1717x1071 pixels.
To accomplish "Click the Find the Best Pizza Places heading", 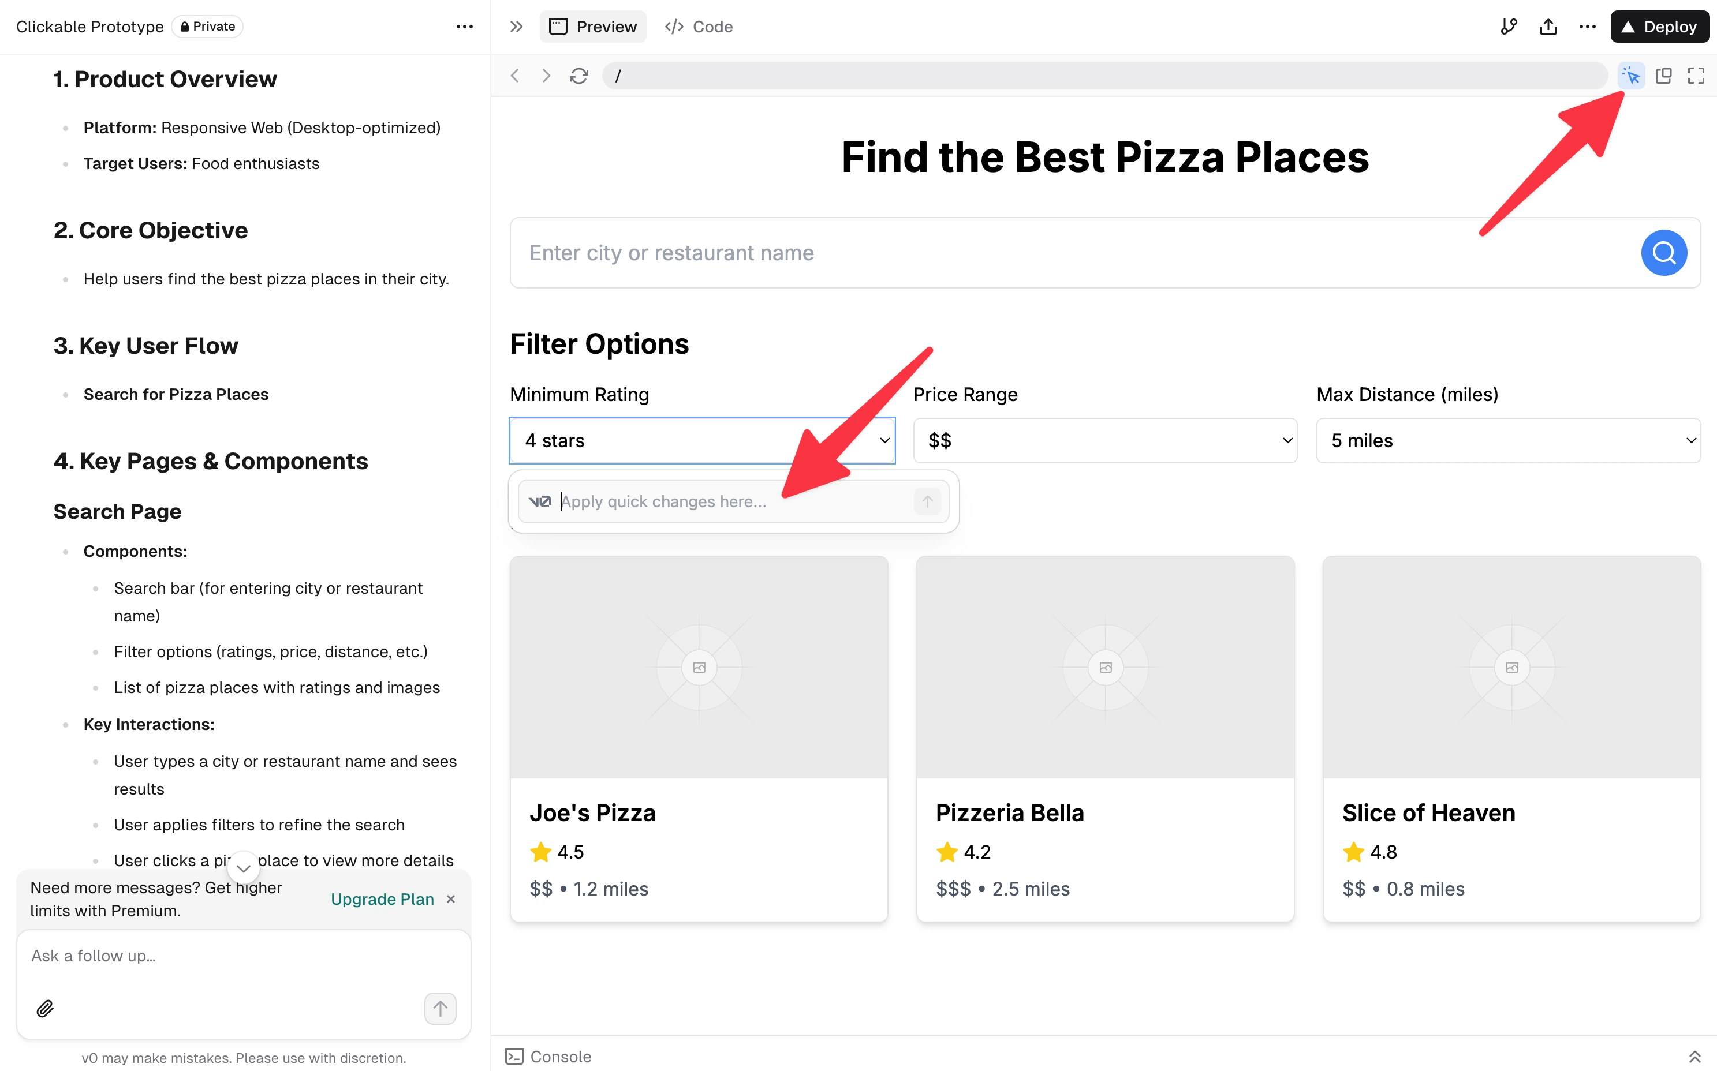I will tap(1105, 156).
